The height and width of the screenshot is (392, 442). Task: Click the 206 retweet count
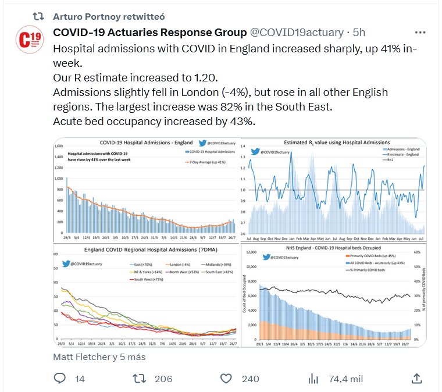pyautogui.click(x=163, y=379)
